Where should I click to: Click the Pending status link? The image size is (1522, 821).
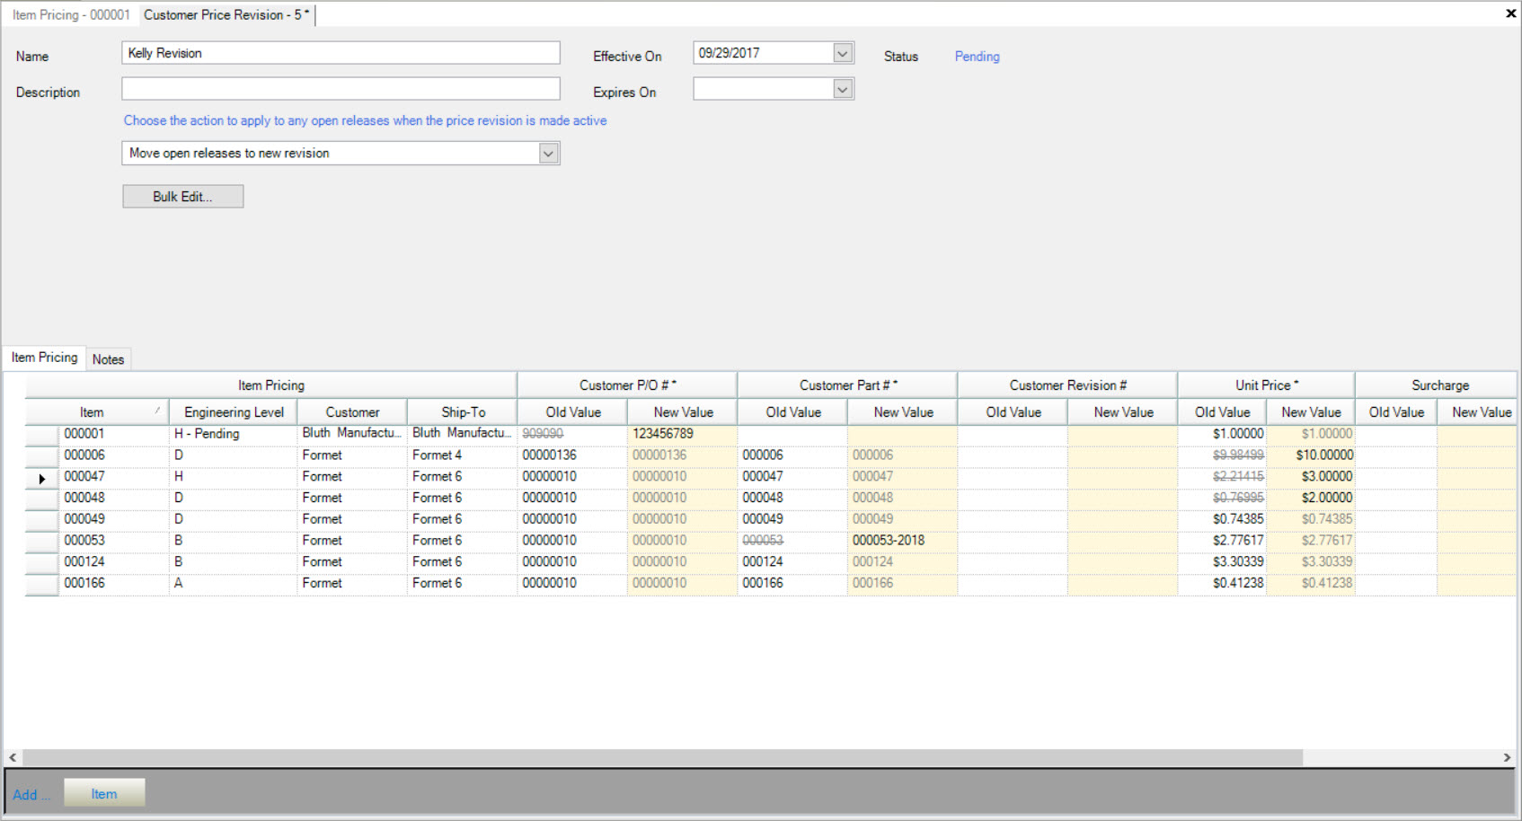click(977, 56)
